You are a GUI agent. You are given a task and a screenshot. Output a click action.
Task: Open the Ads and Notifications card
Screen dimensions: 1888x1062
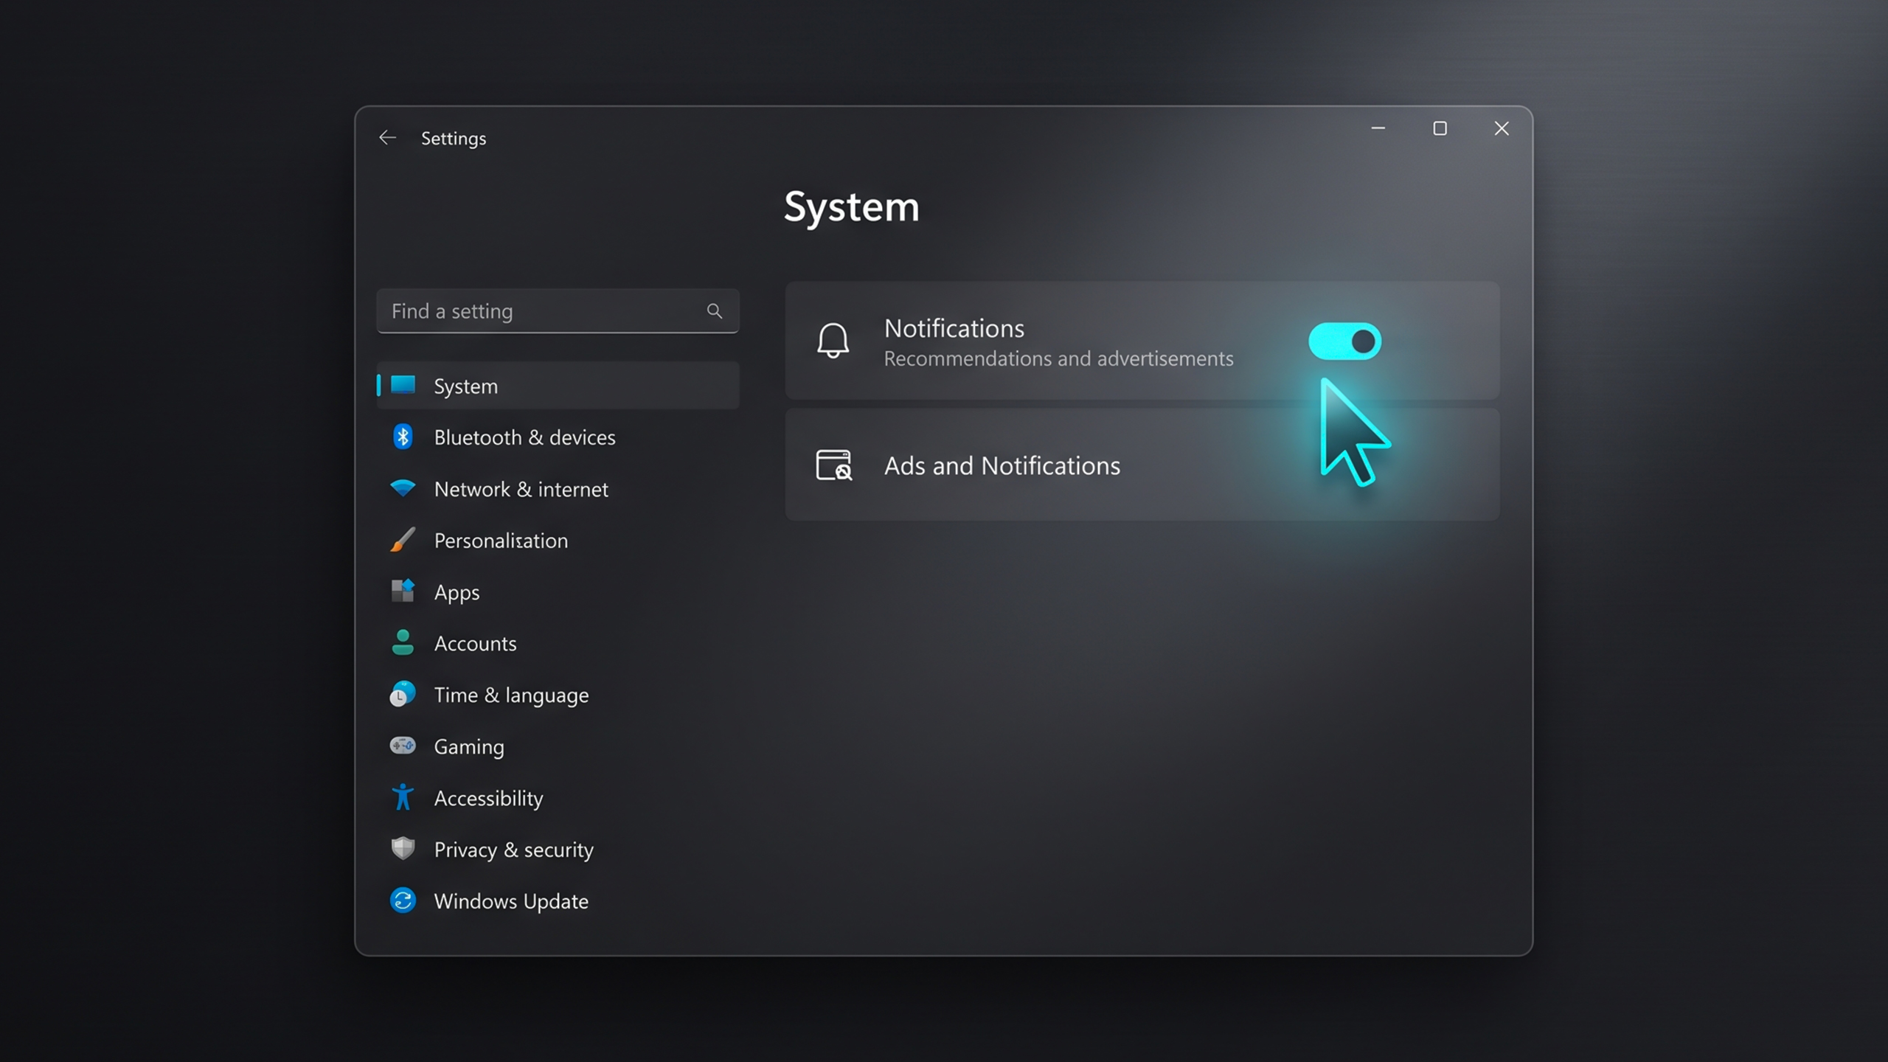1142,465
